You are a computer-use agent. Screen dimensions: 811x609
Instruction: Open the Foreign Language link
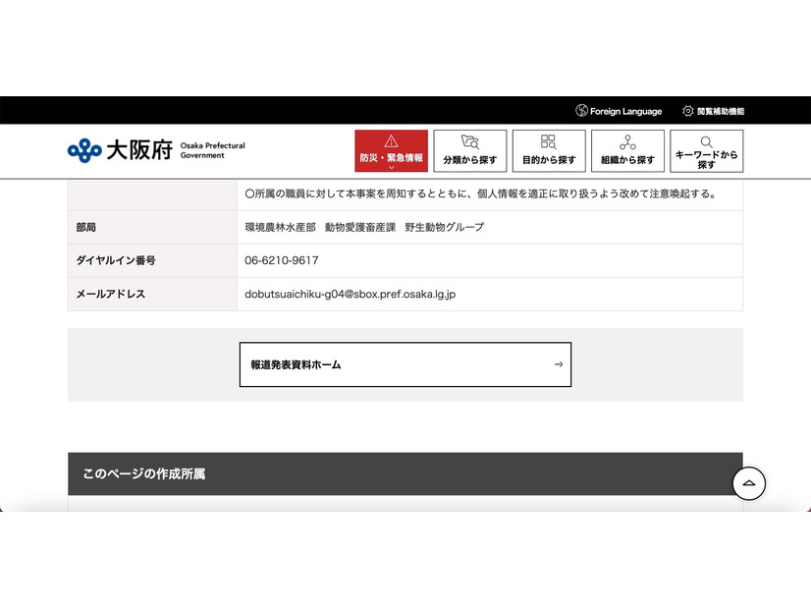(625, 112)
